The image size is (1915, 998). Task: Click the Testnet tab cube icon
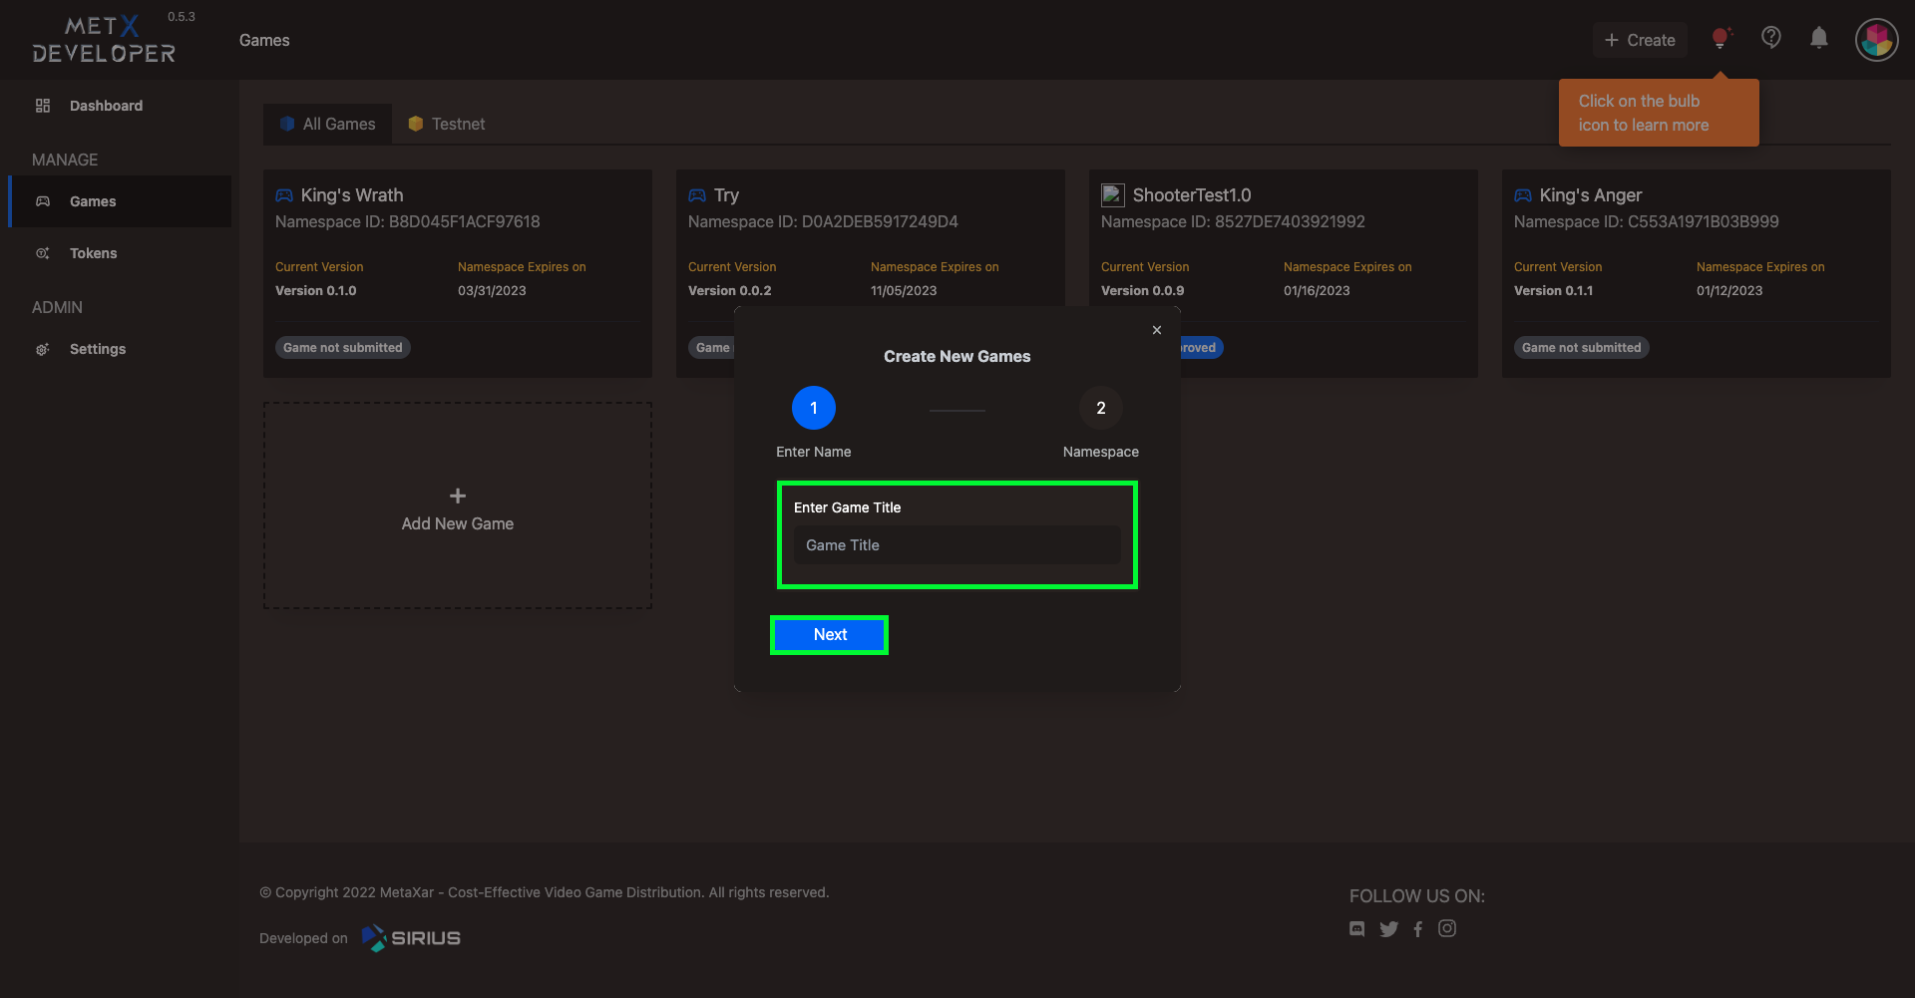point(416,124)
